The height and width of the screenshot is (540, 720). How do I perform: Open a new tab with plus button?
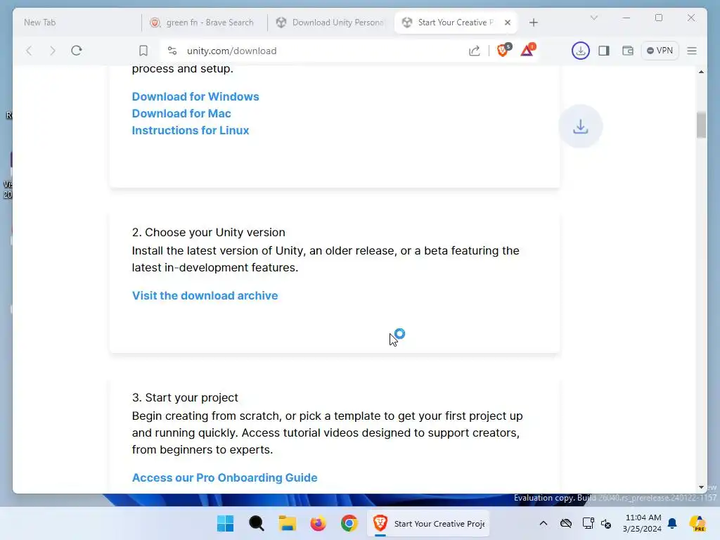533,22
